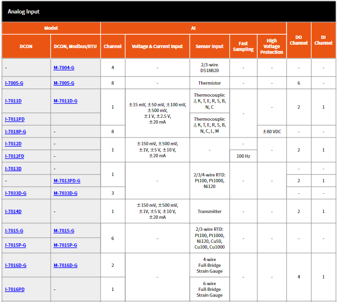Open the M-7016D-G model link
Viewport: 338px width, 302px height.
[x=65, y=265]
